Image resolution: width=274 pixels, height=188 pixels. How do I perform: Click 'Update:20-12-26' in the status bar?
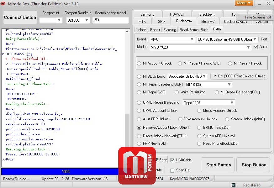[55, 179]
